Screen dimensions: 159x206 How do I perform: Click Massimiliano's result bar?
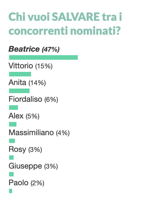tap(12, 141)
